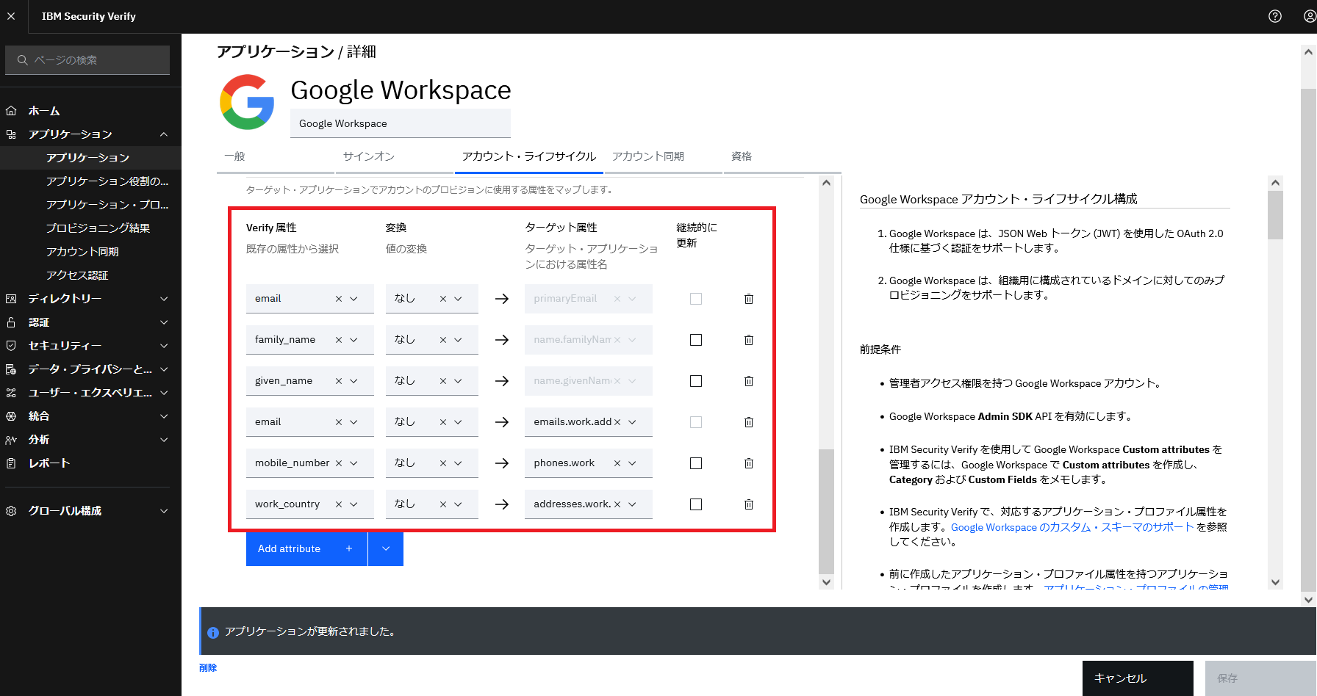
Task: Expand the グローバル構成 sidebar section
Action: (x=164, y=511)
